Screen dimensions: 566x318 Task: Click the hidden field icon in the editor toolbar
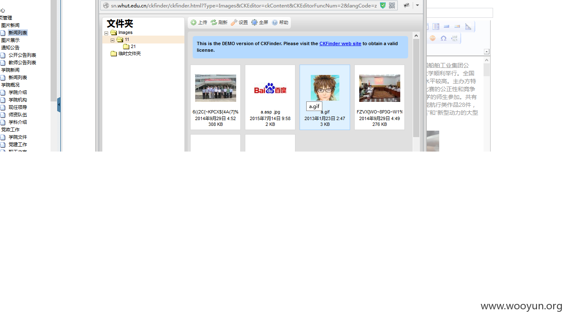point(468,26)
